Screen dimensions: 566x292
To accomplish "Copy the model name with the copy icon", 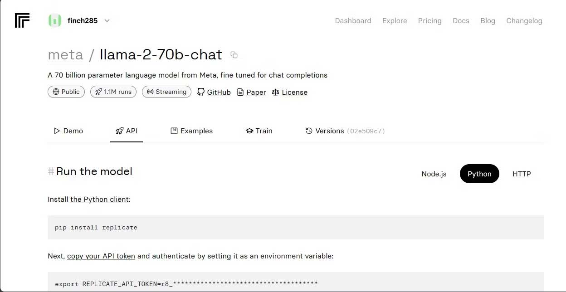I will point(234,54).
